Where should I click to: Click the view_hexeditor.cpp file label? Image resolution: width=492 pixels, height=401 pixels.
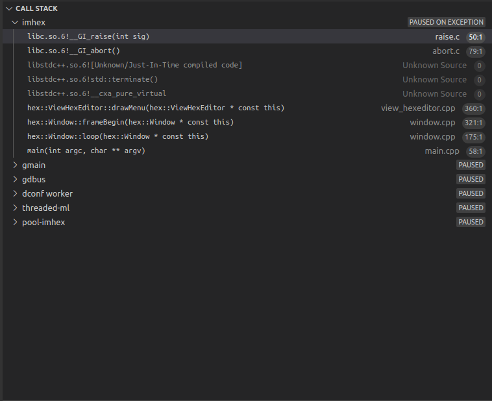418,108
